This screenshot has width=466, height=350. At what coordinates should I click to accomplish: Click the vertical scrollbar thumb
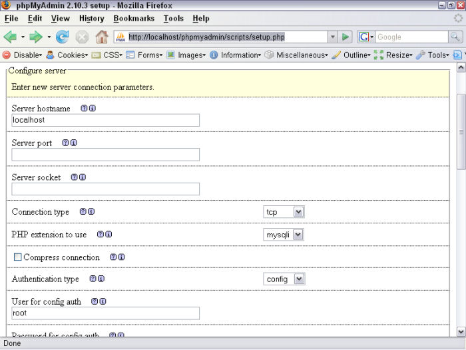pyautogui.click(x=461, y=132)
